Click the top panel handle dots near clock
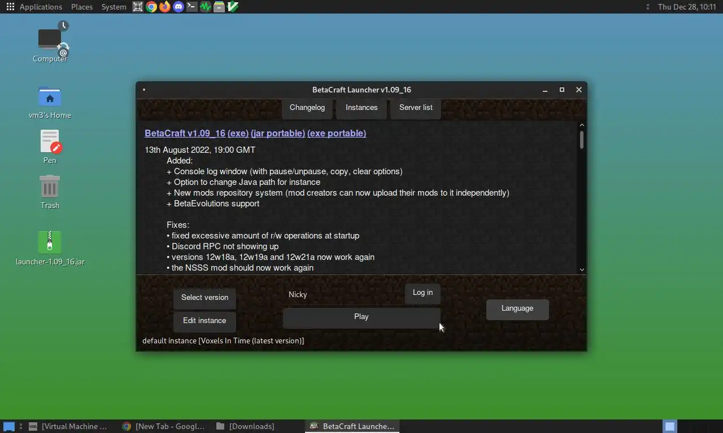Image resolution: width=723 pixels, height=433 pixels. (x=647, y=7)
